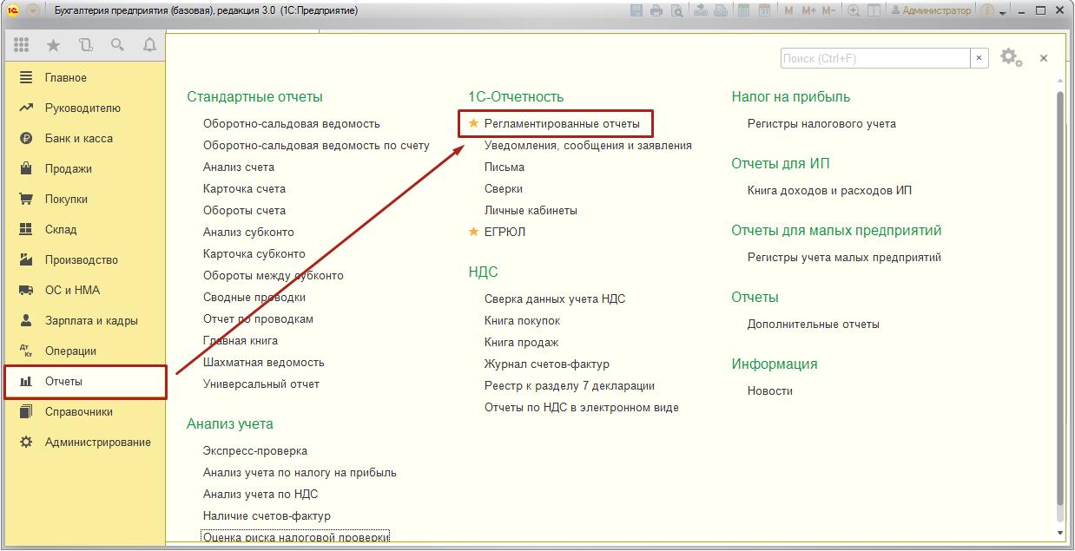
Task: Open the Универсальный отчет link
Action: click(x=261, y=384)
